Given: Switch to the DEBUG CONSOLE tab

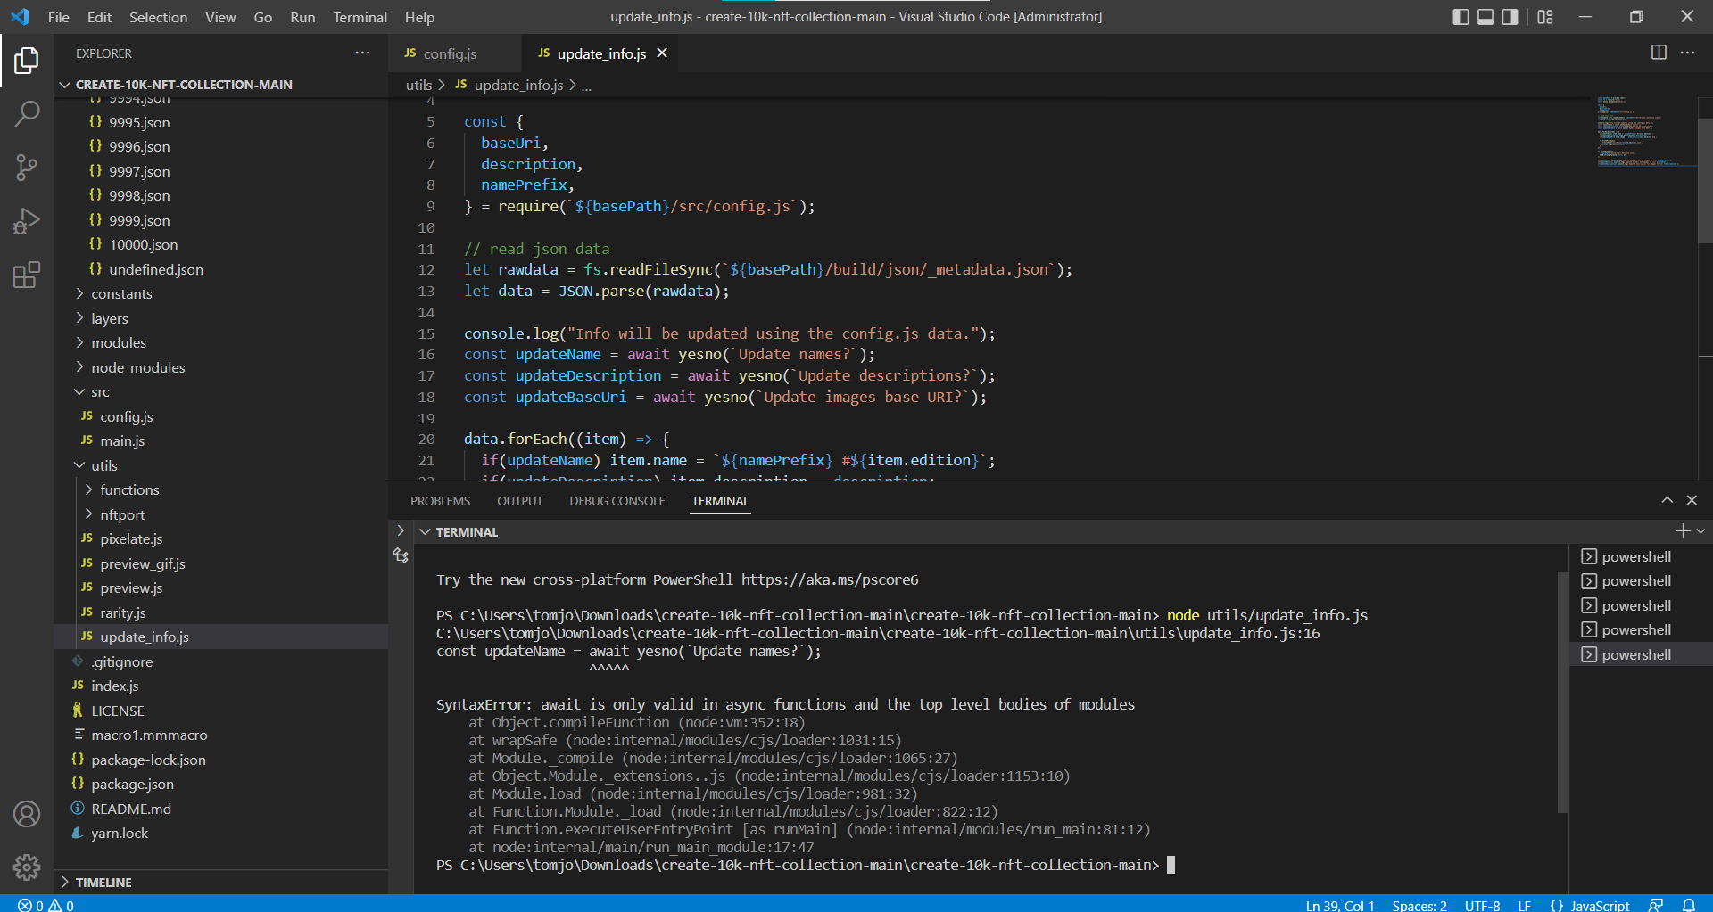Looking at the screenshot, I should tap(617, 501).
